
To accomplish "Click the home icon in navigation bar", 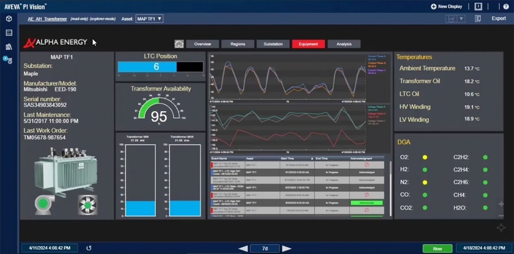I will coord(179,44).
